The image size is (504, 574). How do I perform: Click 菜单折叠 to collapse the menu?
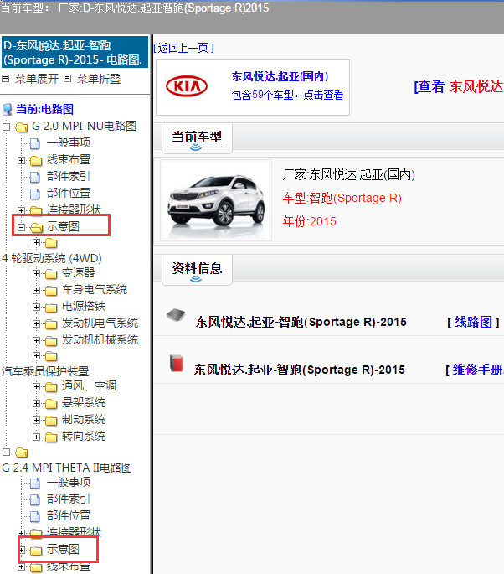(x=99, y=79)
